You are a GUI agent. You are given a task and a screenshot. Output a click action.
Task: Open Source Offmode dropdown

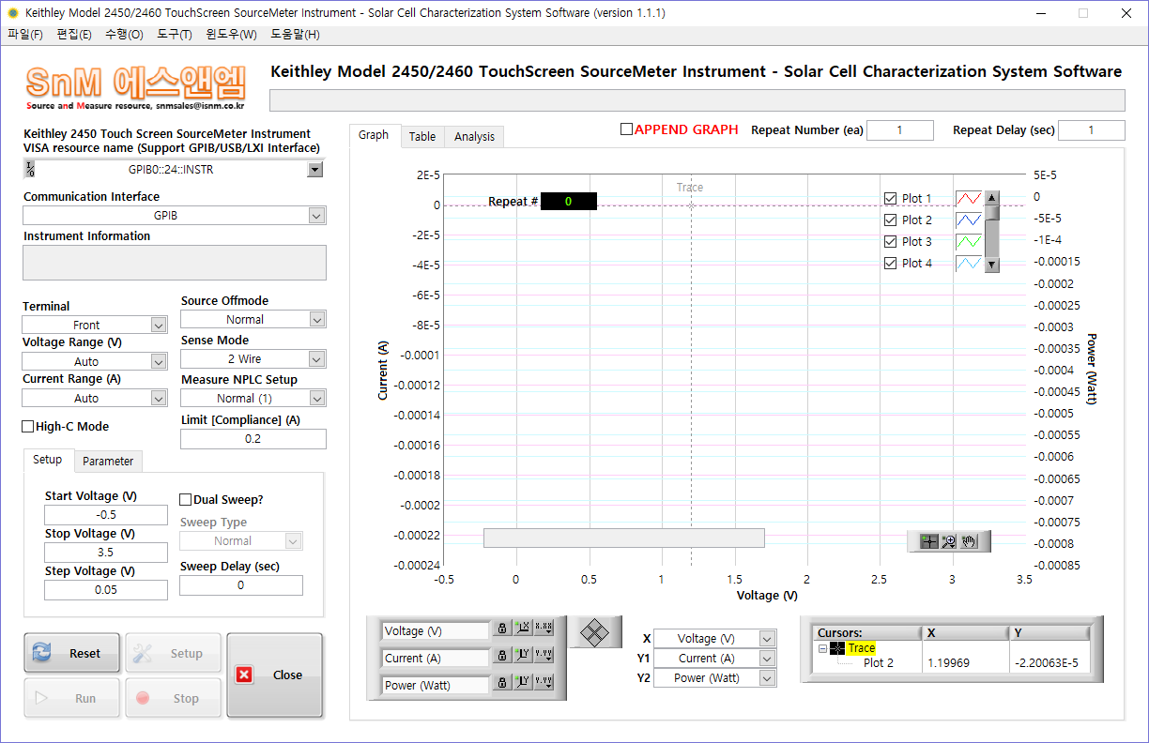tap(316, 319)
